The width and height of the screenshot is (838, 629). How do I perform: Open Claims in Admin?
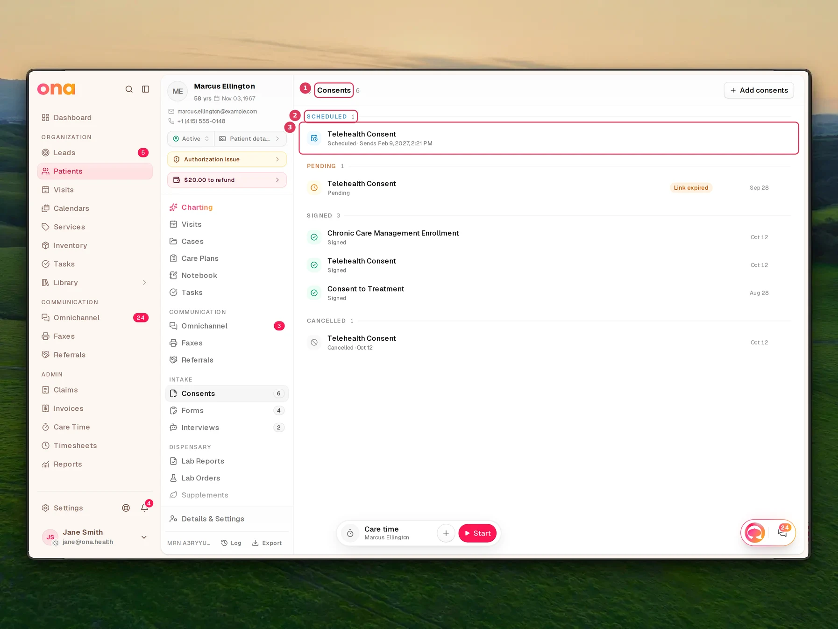pyautogui.click(x=95, y=390)
